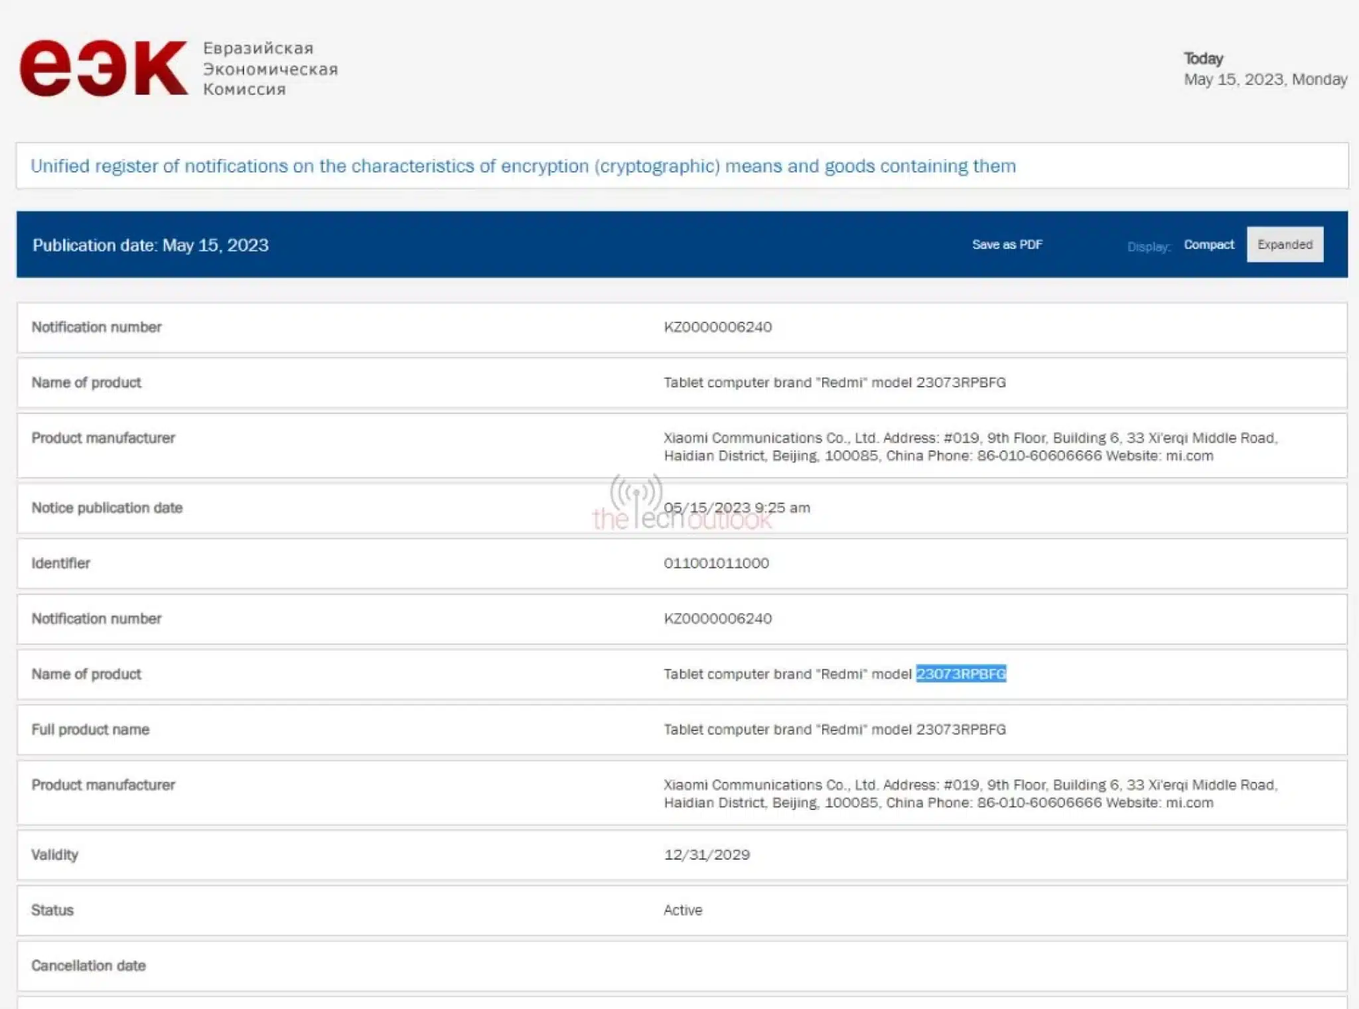This screenshot has height=1009, width=1359.
Task: Click the Cancellation date row
Action: point(88,966)
